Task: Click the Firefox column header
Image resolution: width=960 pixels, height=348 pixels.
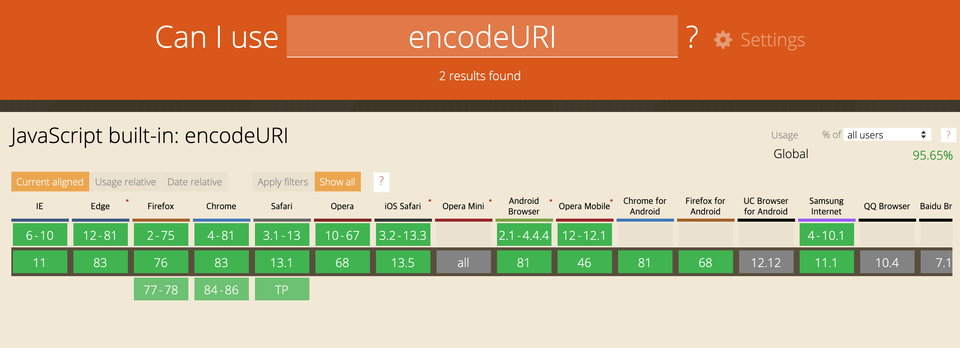Action: coord(161,206)
